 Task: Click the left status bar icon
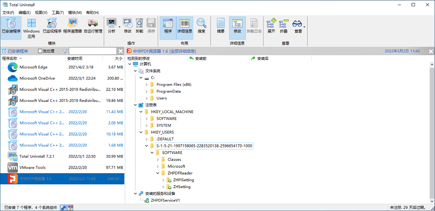coord(63,208)
